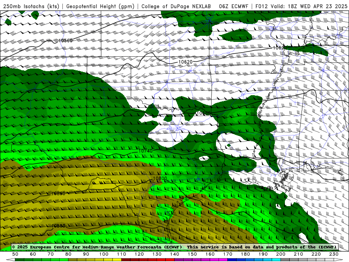Screen dimensions: 349x262
Task: Click the 200 label on the color scale
Action: (x=281, y=254)
